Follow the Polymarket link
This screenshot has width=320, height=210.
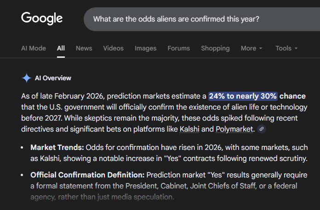[234, 129]
